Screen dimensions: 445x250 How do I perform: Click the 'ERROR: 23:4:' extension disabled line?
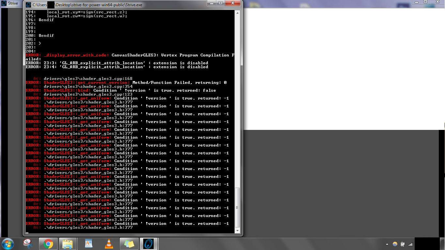tap(117, 67)
